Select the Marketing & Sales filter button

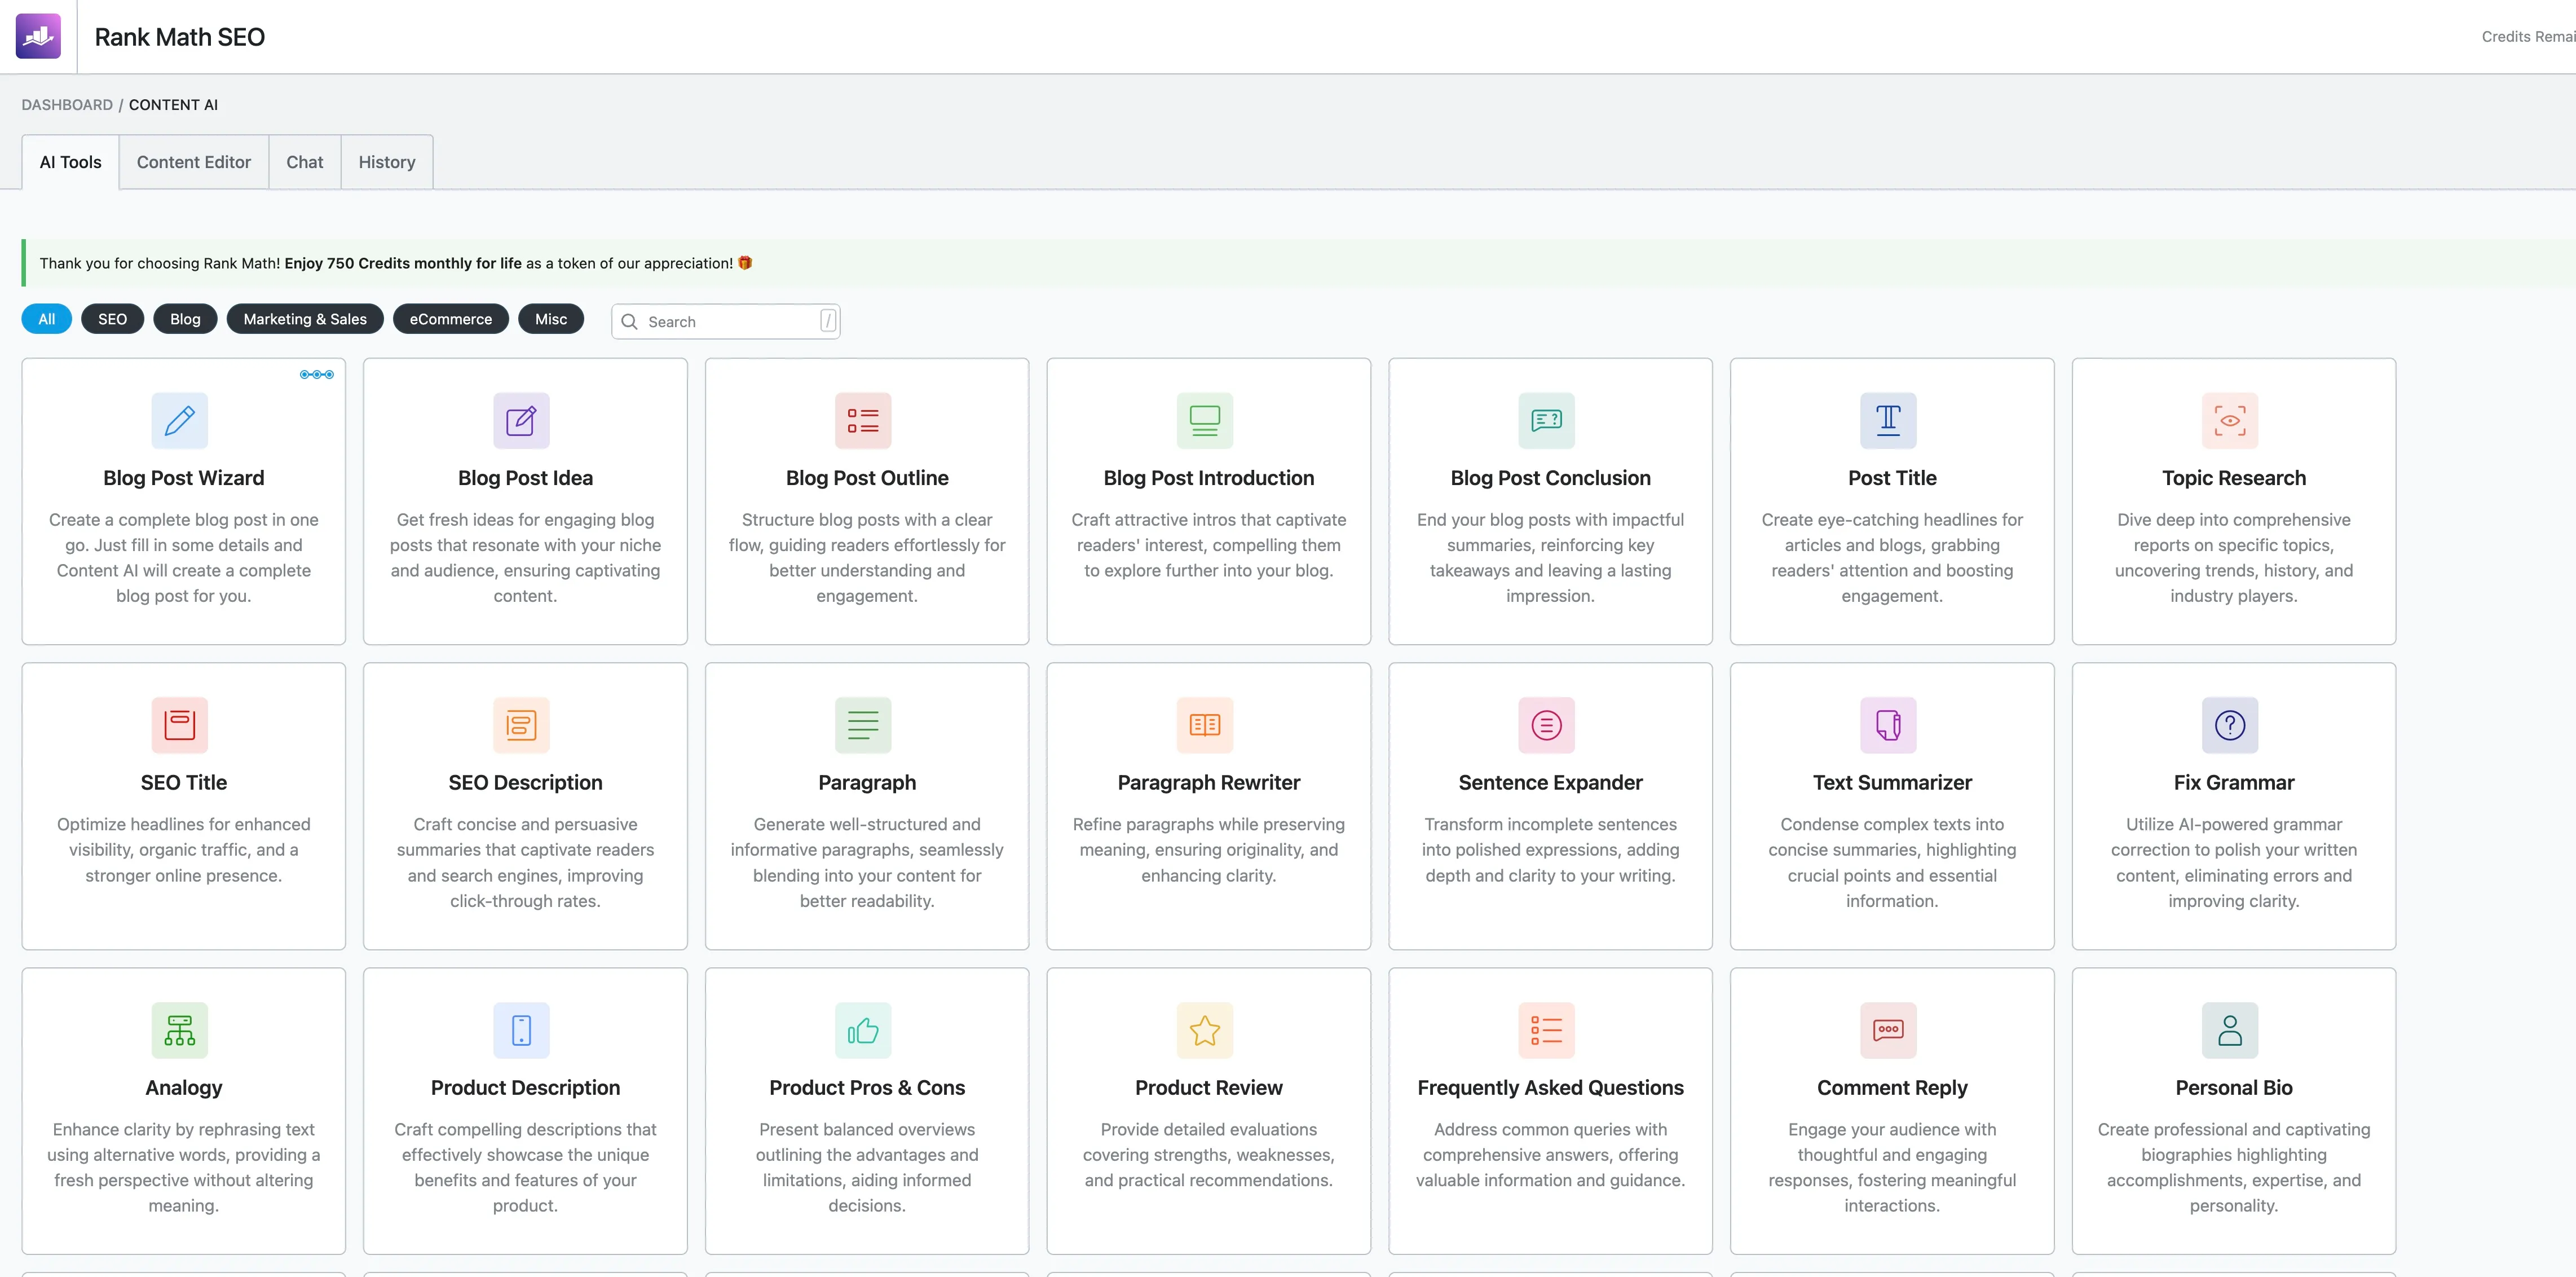tap(305, 319)
